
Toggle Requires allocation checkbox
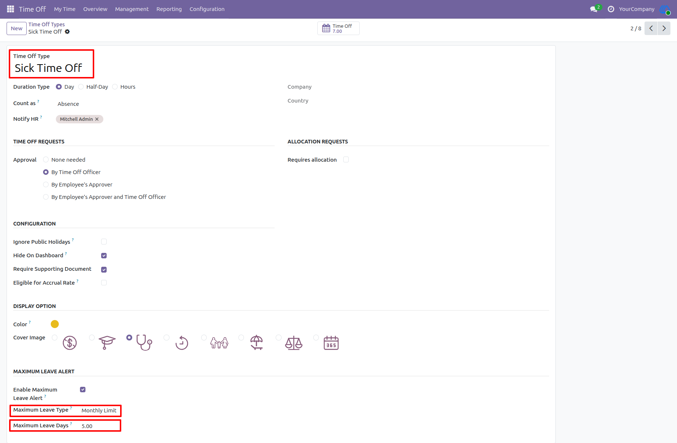click(346, 159)
